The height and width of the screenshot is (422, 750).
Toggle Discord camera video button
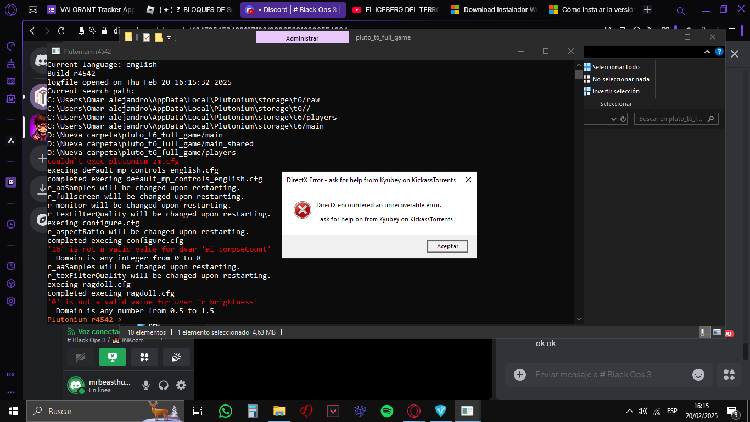tap(81, 357)
